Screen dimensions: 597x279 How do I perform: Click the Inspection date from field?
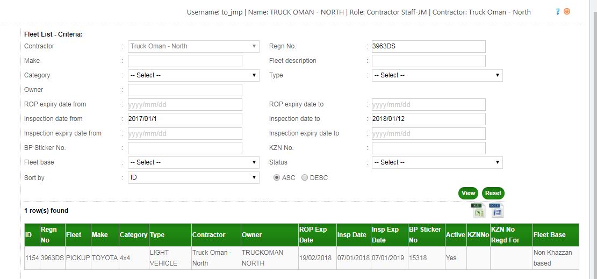[x=185, y=119]
